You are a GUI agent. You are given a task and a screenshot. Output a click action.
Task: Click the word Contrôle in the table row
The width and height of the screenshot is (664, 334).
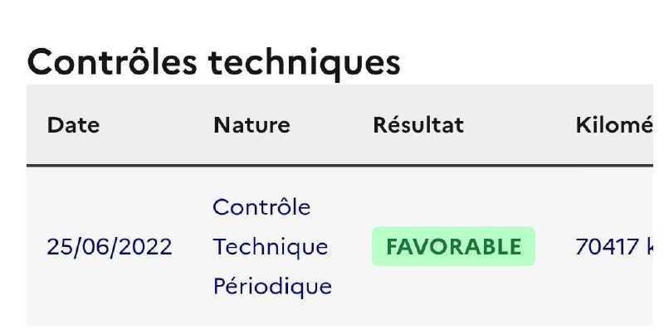[x=261, y=206]
